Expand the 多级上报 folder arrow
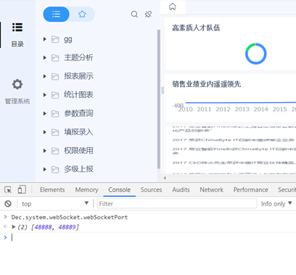296x275 pixels. click(45, 169)
